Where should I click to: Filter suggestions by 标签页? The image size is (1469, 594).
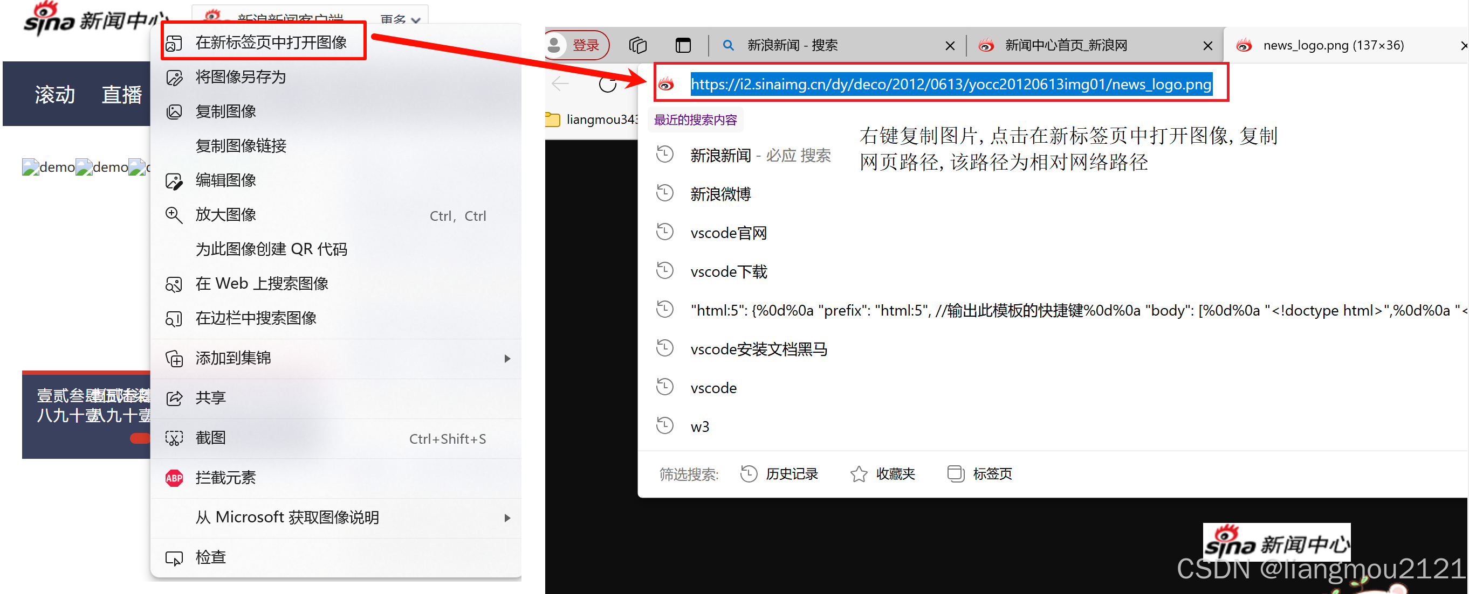tap(980, 474)
